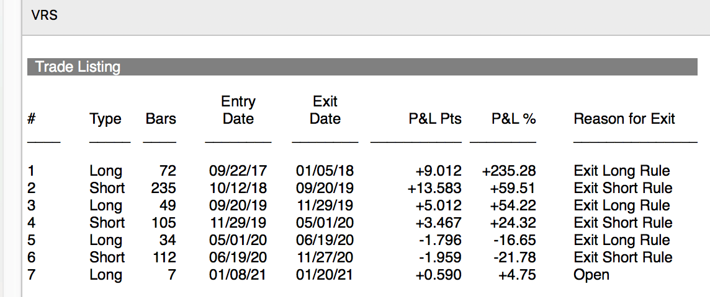This screenshot has width=710, height=297.
Task: Click the Reason for Exit header
Action: click(624, 119)
